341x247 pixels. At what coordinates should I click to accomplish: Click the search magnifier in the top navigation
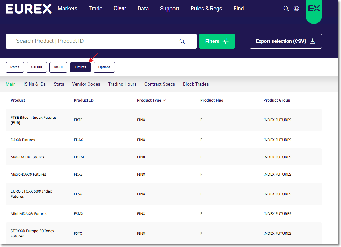tap(286, 9)
